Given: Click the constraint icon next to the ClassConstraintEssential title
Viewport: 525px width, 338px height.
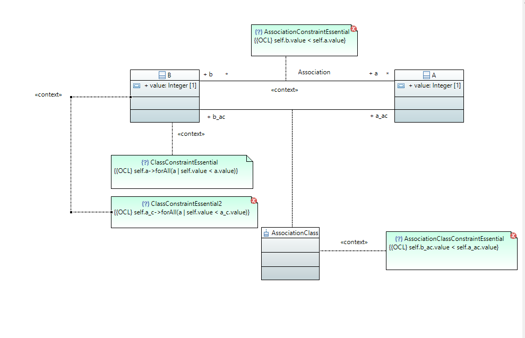Looking at the screenshot, I should 145,162.
